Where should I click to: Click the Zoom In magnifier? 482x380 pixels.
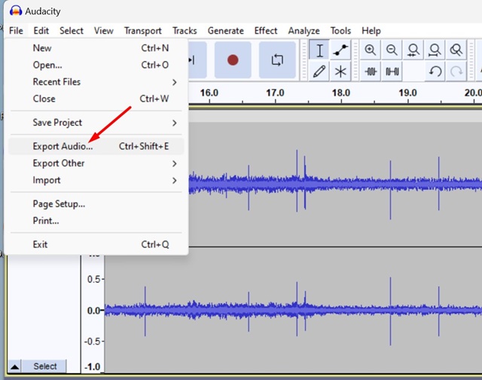coord(370,50)
